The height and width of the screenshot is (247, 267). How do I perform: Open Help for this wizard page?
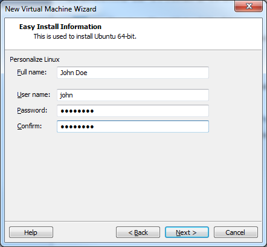tap(31, 232)
